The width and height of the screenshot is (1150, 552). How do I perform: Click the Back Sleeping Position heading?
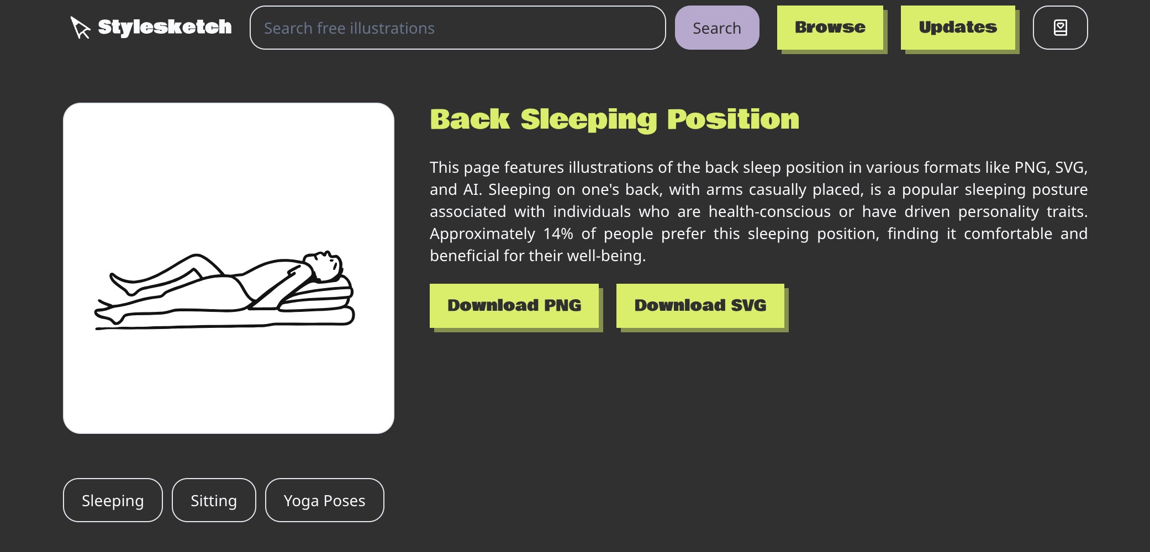pos(614,120)
